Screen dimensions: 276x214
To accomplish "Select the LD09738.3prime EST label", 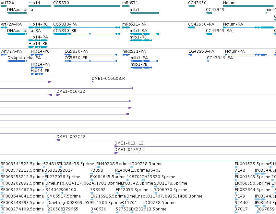I will point(146,164).
